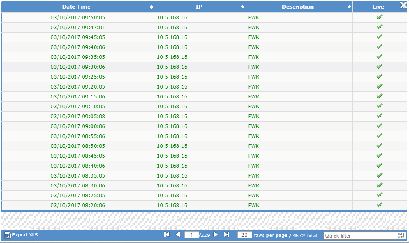This screenshot has height=243, width=409.
Task: Close the log table with the X button
Action: click(x=402, y=5)
